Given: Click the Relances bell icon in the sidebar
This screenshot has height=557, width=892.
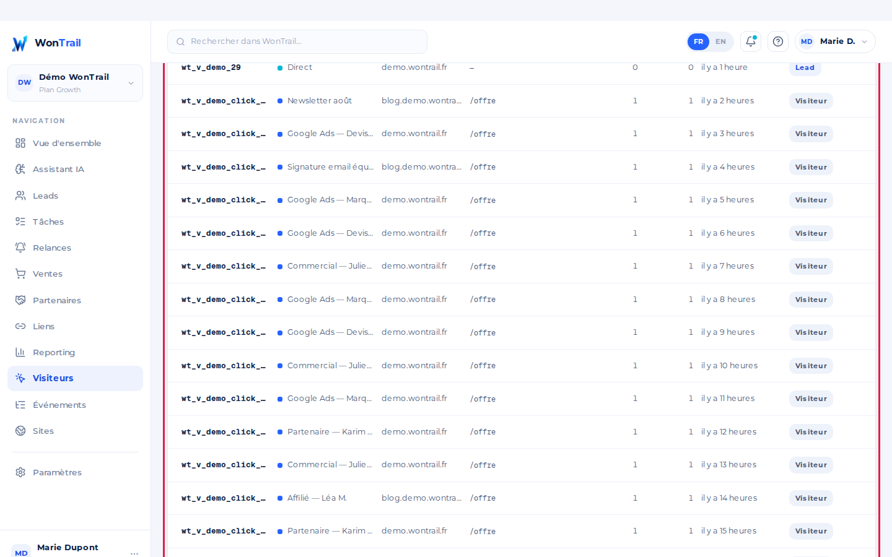Looking at the screenshot, I should 20,248.
